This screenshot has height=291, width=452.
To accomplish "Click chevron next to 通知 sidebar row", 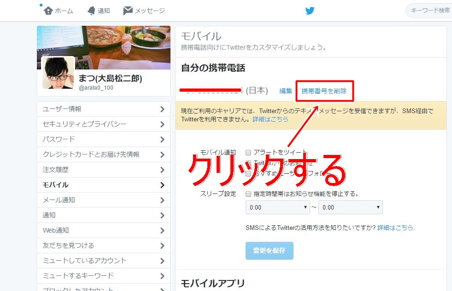I will [162, 215].
